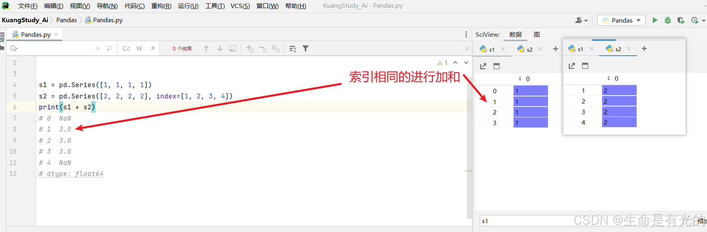Open the profiler run icon

(x=695, y=20)
